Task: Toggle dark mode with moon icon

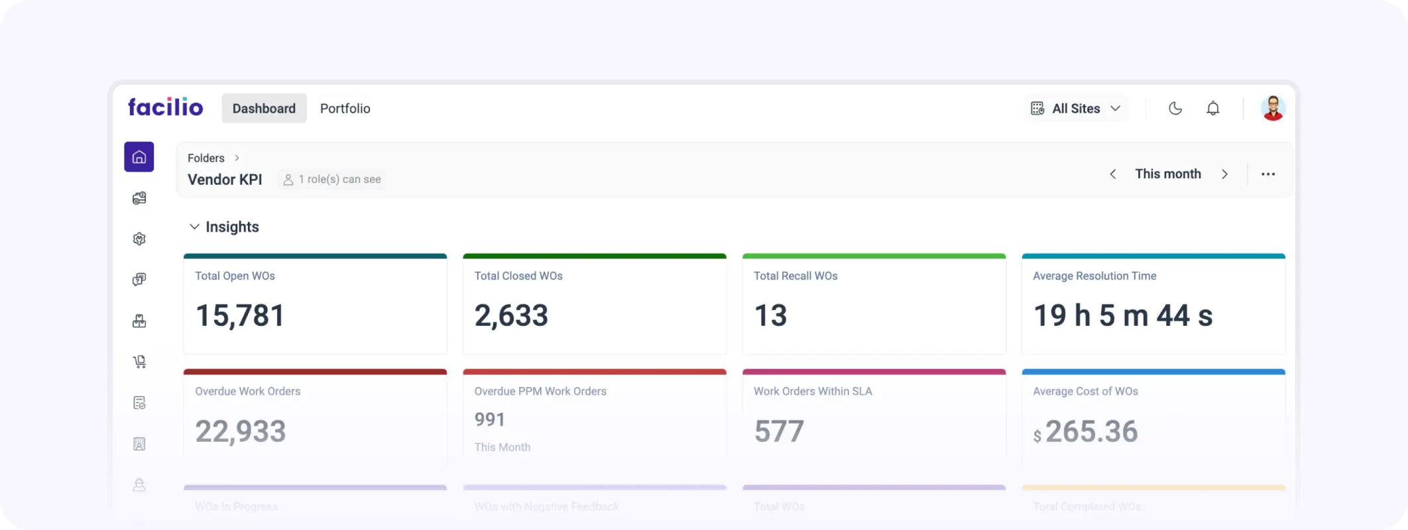Action: pyautogui.click(x=1175, y=109)
